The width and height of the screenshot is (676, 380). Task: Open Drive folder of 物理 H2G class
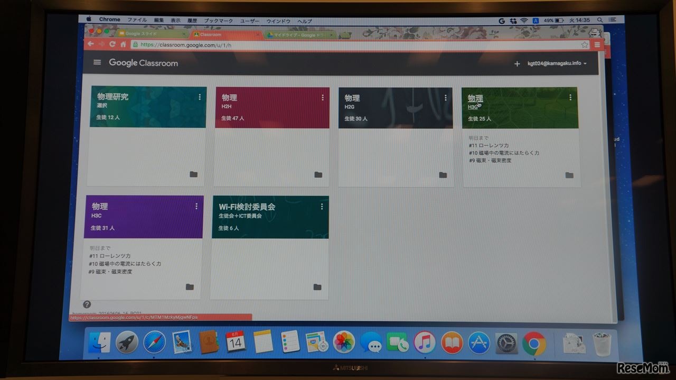(443, 175)
